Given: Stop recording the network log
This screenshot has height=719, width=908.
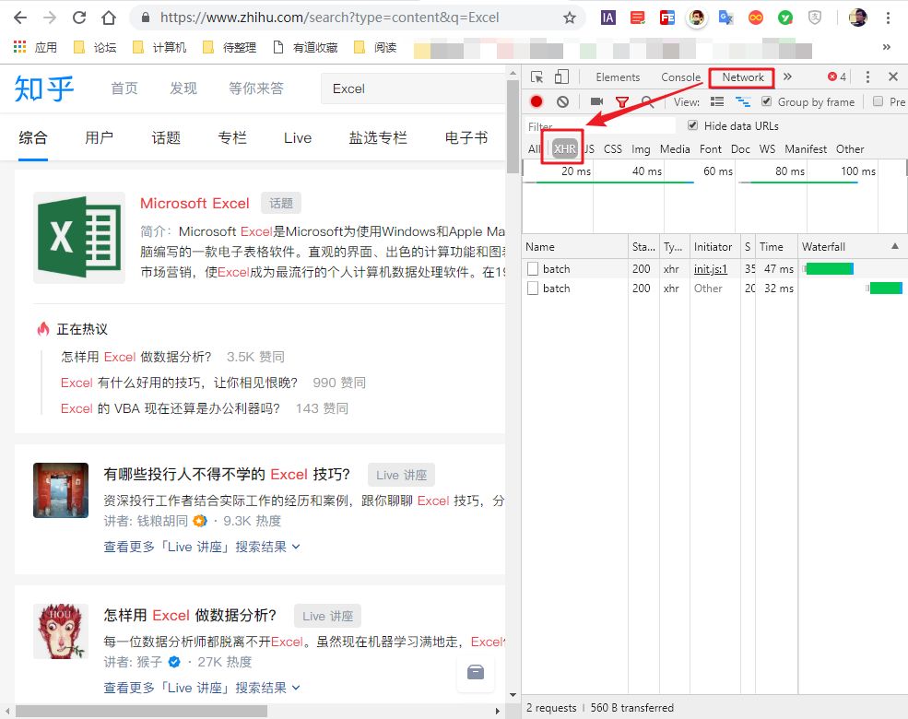Looking at the screenshot, I should [537, 102].
